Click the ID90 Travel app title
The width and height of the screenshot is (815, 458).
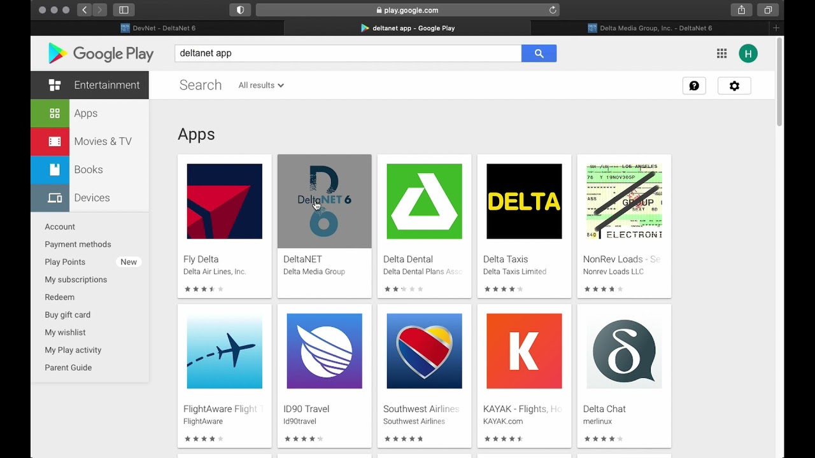pos(306,409)
